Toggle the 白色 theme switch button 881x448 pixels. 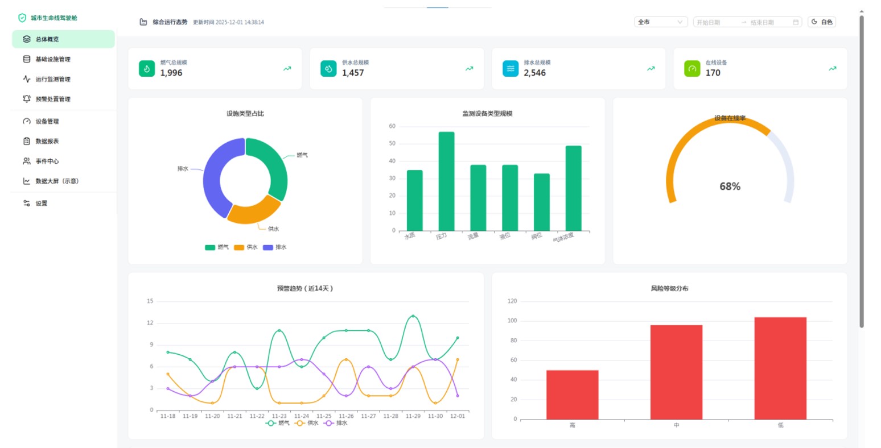coord(821,22)
